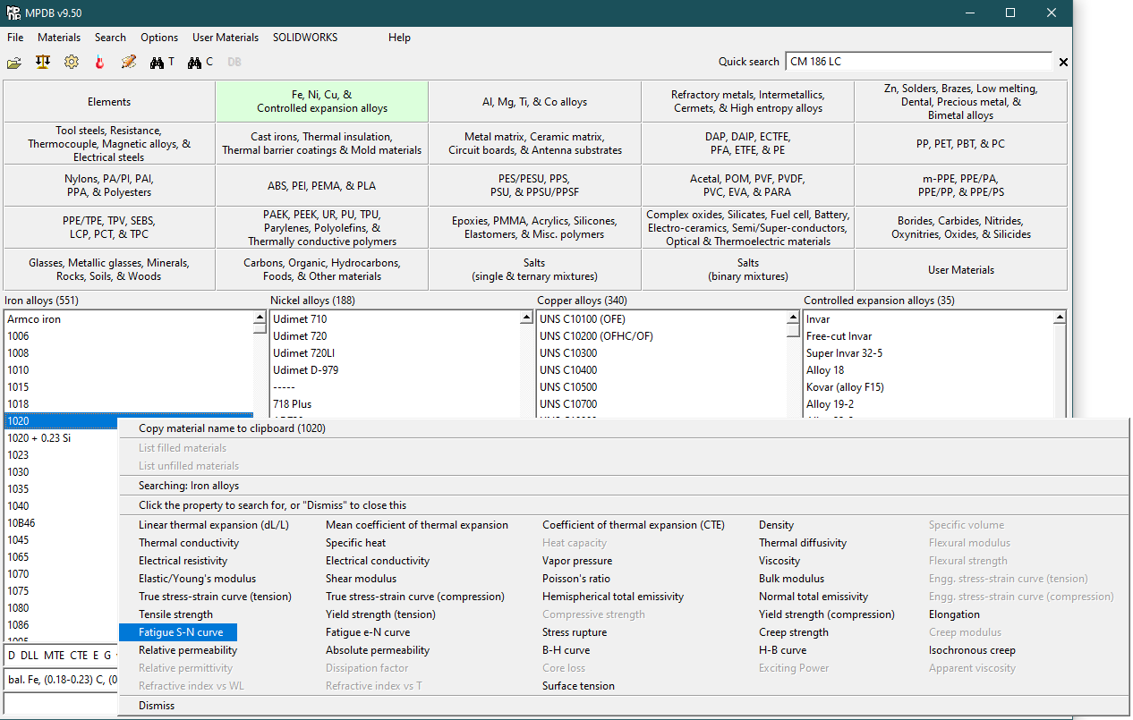
Task: Click the binoculars T search icon
Action: click(162, 63)
